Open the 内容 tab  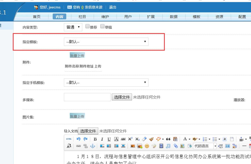click(59, 17)
